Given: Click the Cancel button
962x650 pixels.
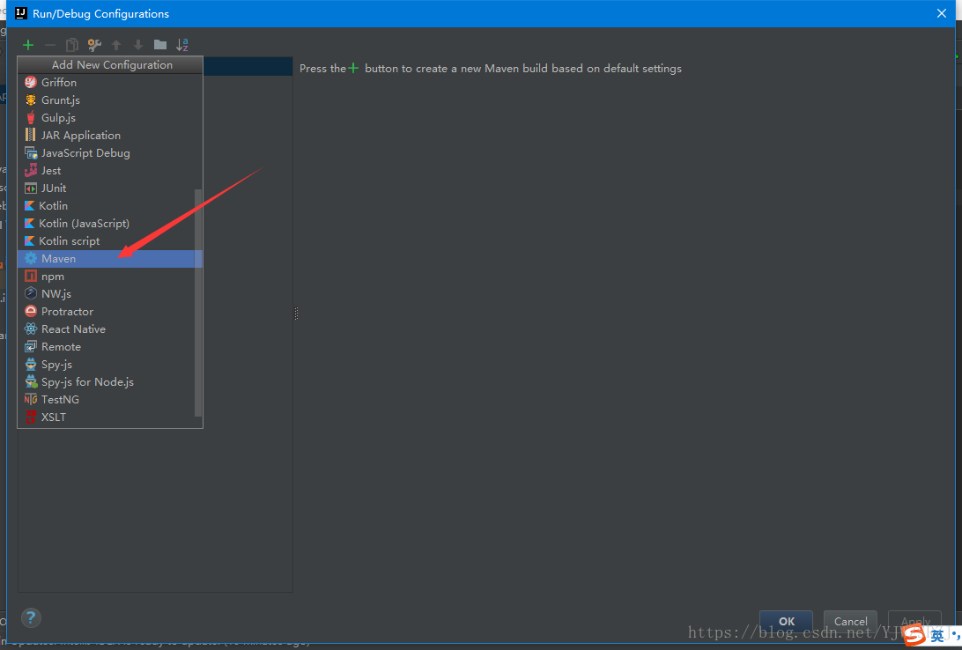Looking at the screenshot, I should point(850,621).
